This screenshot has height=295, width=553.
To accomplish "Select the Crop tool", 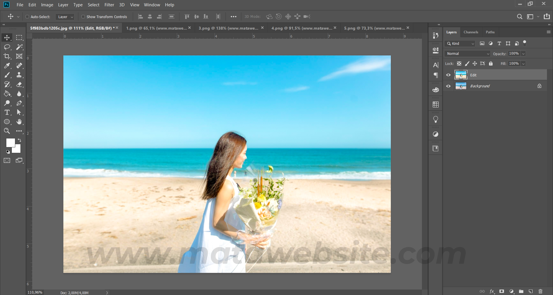I will [7, 56].
